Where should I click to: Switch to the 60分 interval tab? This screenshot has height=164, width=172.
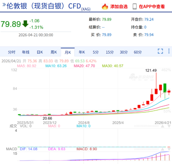pos(138,52)
